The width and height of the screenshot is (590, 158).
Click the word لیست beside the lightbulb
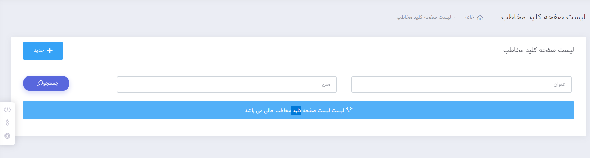point(338,111)
